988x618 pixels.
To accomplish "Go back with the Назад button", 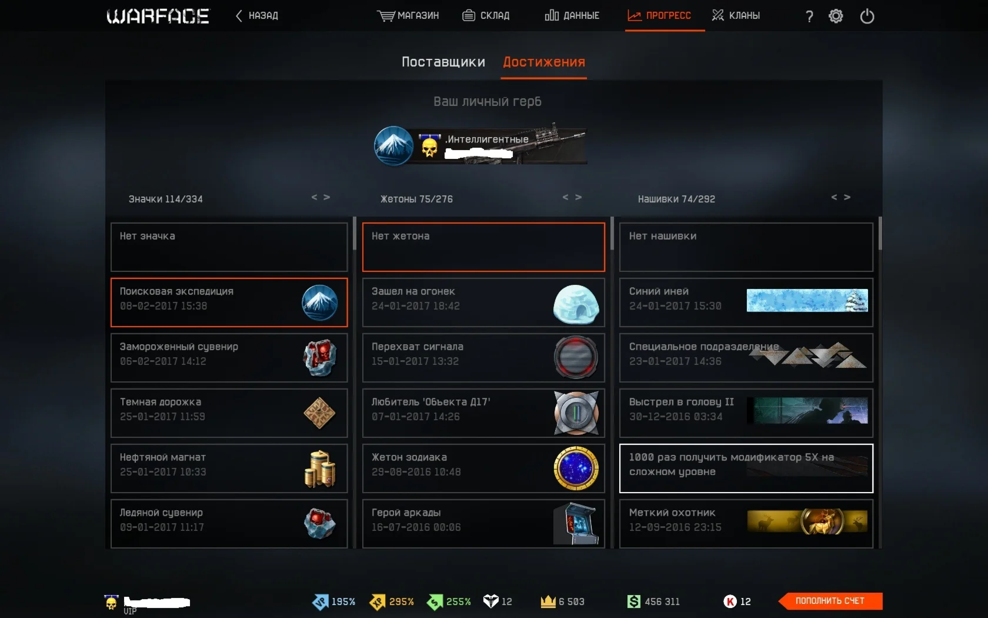I will 257,15.
